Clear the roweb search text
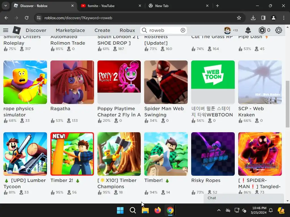 click(x=183, y=30)
